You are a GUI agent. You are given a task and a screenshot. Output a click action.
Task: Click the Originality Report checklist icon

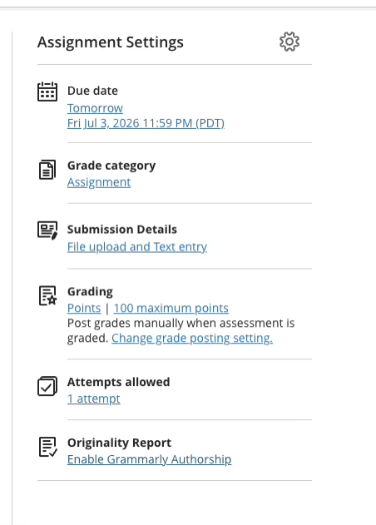[48, 447]
